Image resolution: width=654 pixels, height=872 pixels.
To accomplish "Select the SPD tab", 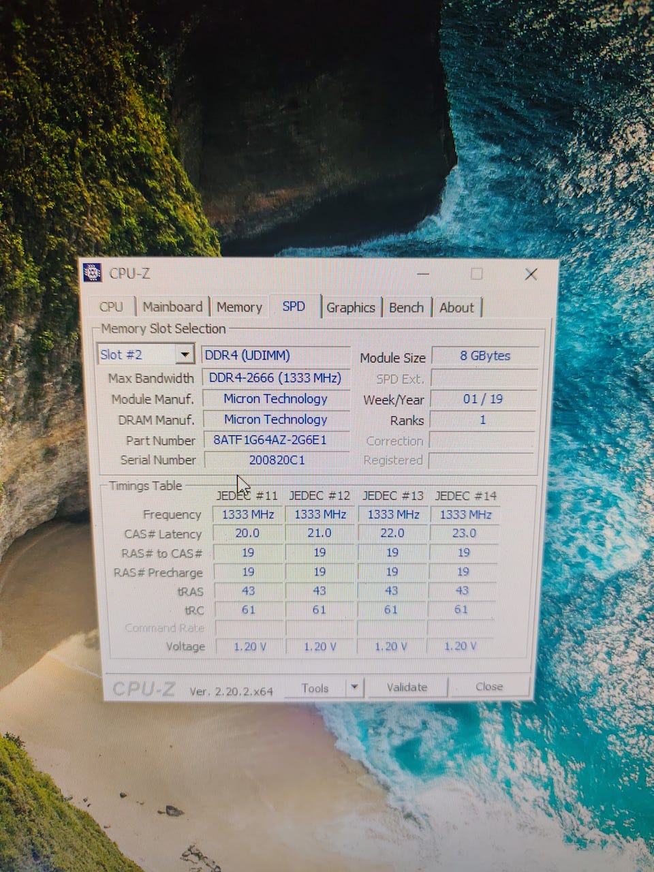I will (294, 306).
